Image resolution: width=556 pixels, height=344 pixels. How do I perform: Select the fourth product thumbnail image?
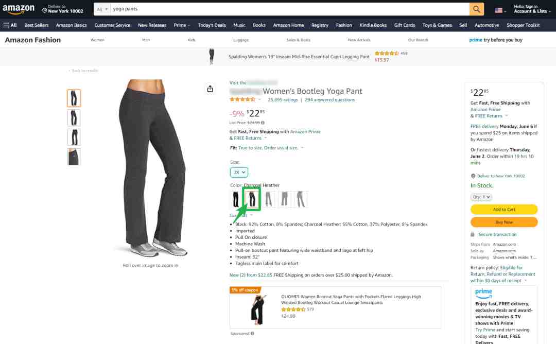point(74,157)
